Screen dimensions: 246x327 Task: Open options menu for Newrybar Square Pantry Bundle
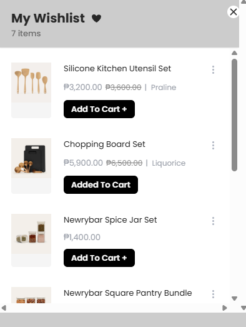click(213, 294)
